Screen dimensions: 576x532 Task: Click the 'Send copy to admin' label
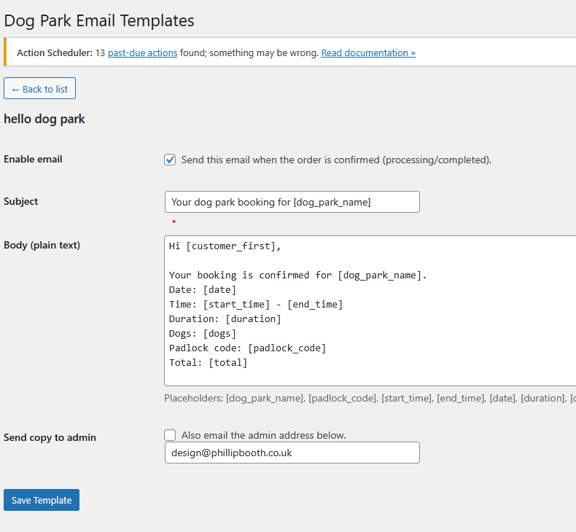coord(50,438)
